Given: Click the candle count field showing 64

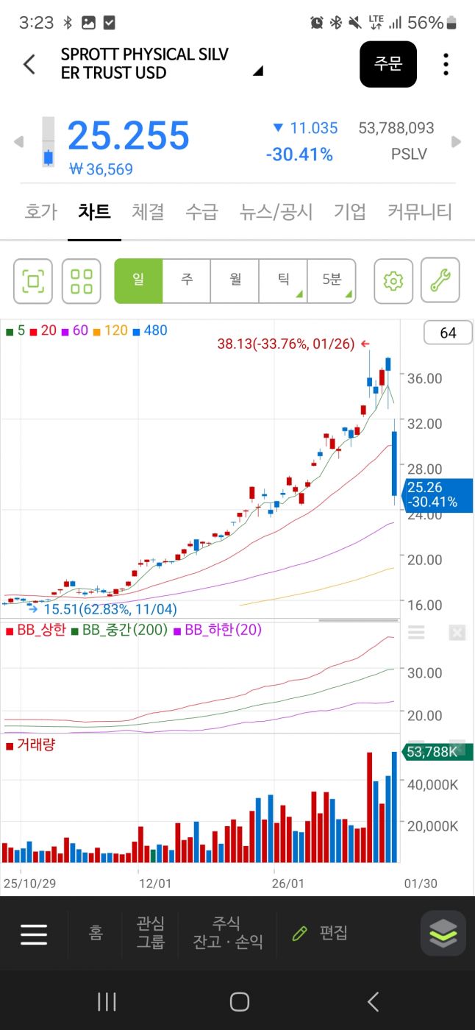Looking at the screenshot, I should [448, 333].
